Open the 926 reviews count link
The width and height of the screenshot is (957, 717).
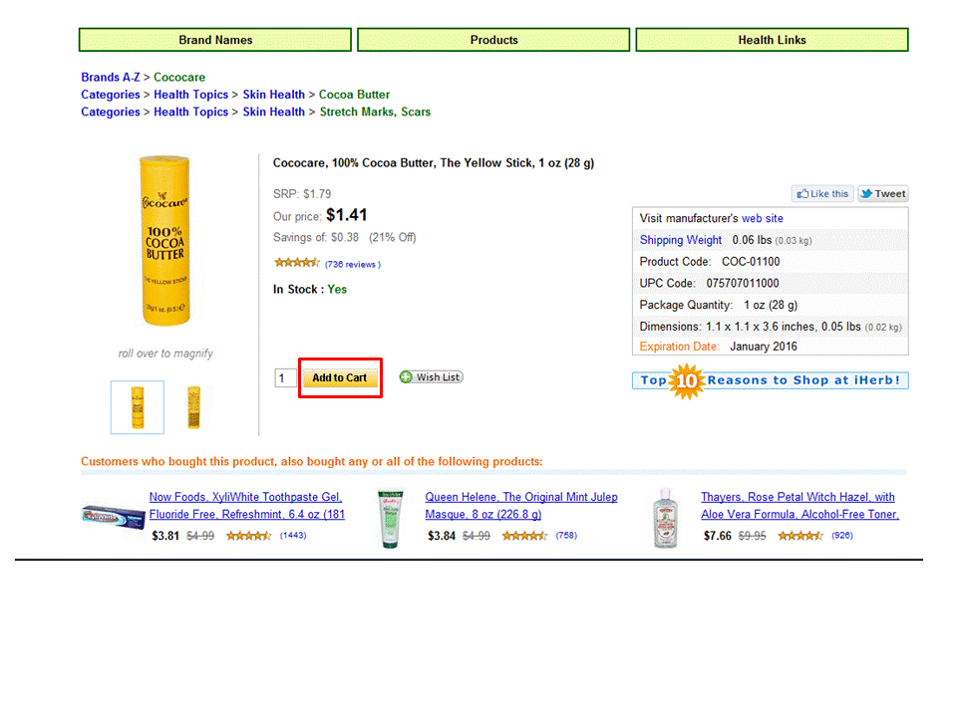point(842,536)
